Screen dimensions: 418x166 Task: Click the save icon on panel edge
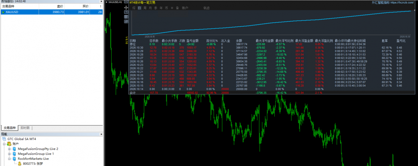[x=126, y=17]
